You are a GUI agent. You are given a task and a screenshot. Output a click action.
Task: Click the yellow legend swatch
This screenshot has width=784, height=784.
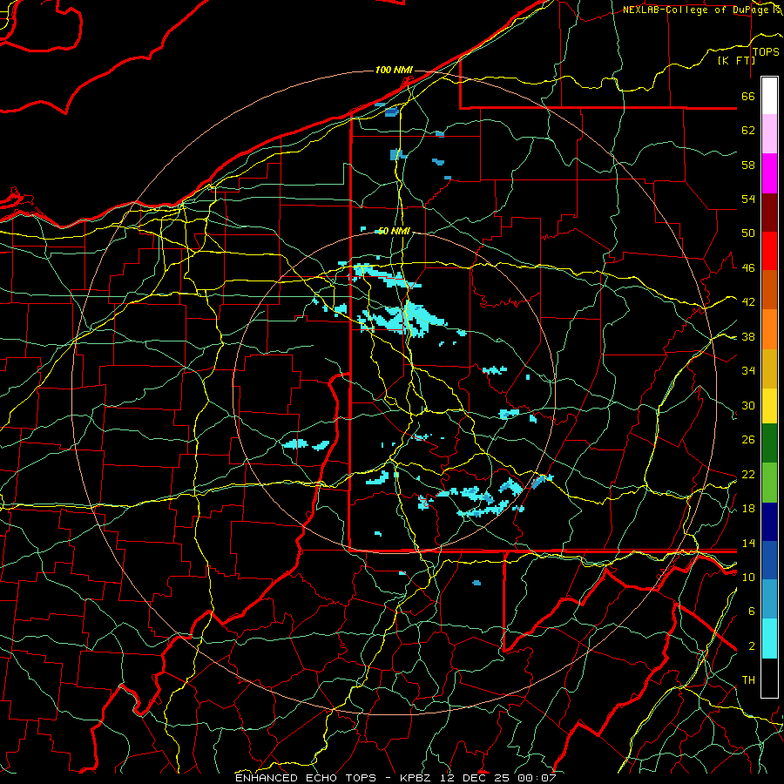coord(769,405)
